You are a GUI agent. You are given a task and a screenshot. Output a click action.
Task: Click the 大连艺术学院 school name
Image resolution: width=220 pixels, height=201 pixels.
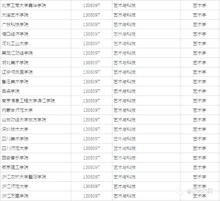pyautogui.click(x=15, y=15)
